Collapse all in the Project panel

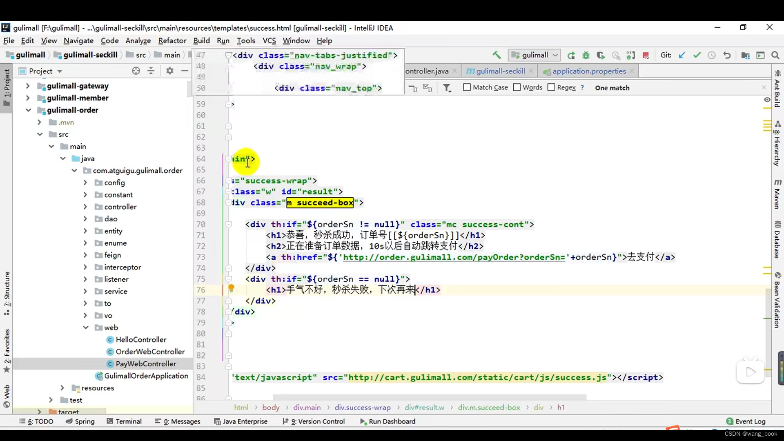(x=151, y=71)
